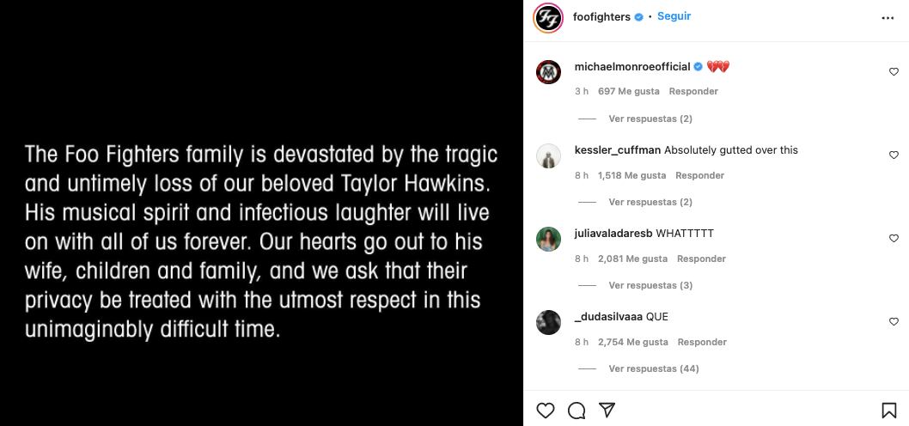Open juliavaladaresb's profile avatar
This screenshot has height=426, width=909.
click(x=549, y=239)
